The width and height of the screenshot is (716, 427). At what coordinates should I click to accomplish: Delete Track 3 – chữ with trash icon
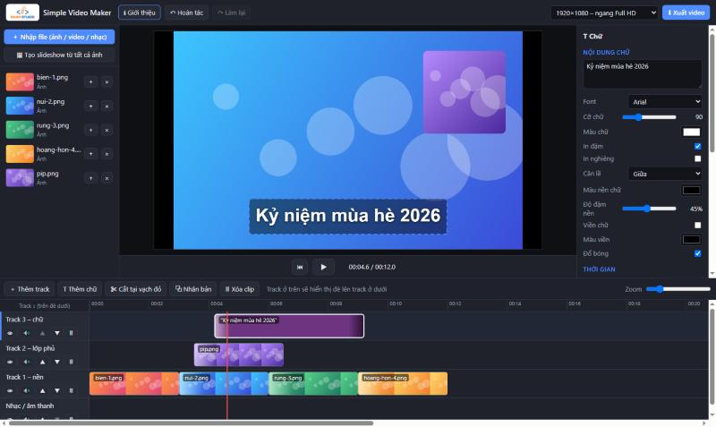coord(71,333)
